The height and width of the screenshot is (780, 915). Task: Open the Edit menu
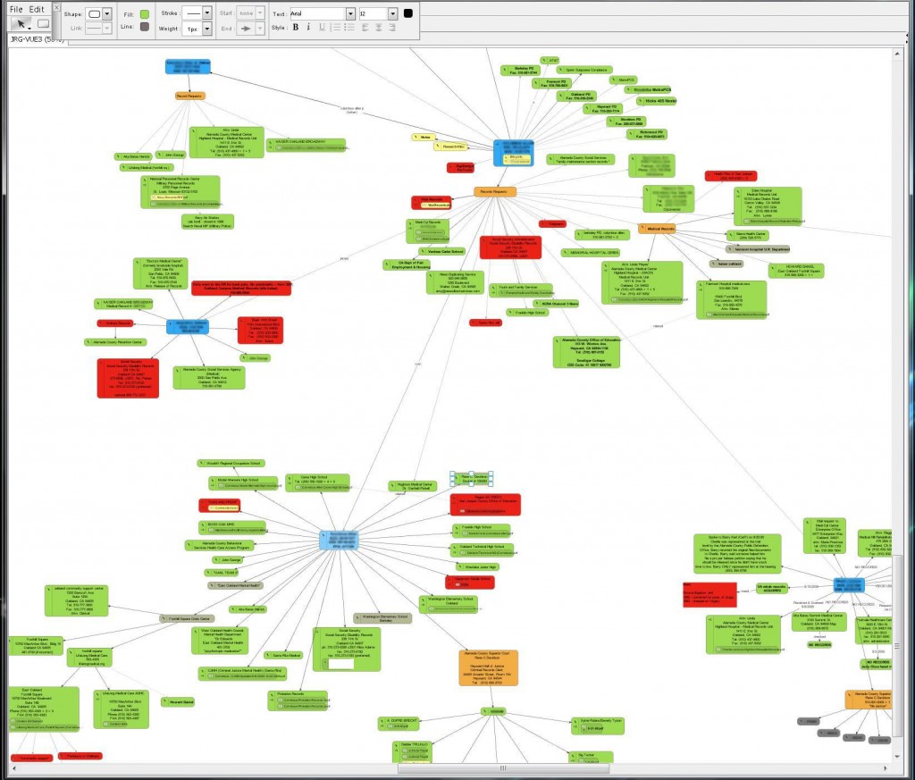pyautogui.click(x=37, y=9)
